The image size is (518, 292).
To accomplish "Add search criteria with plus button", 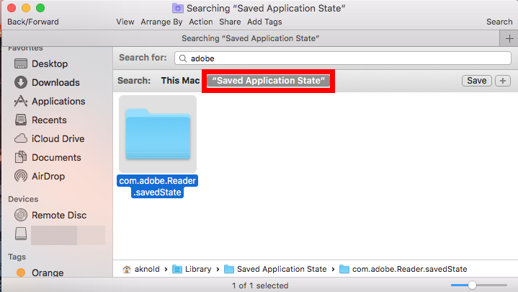I will click(503, 81).
